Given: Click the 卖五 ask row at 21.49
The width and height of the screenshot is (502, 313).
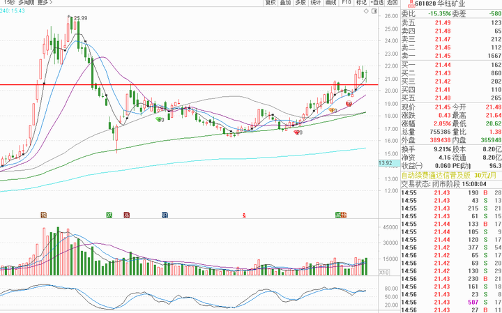Looking at the screenshot, I should click(x=451, y=23).
